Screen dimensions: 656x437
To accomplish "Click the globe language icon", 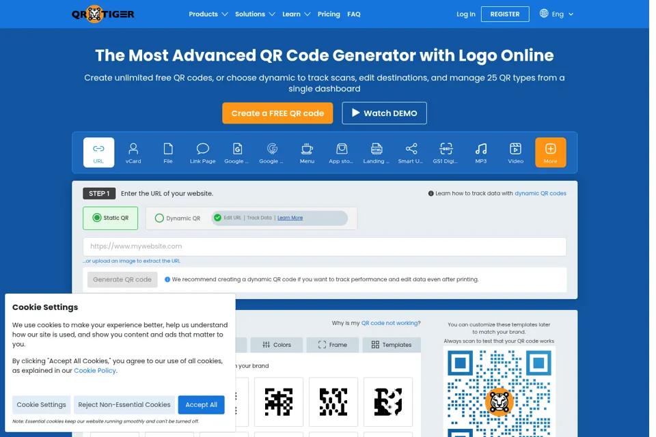I will (x=543, y=14).
